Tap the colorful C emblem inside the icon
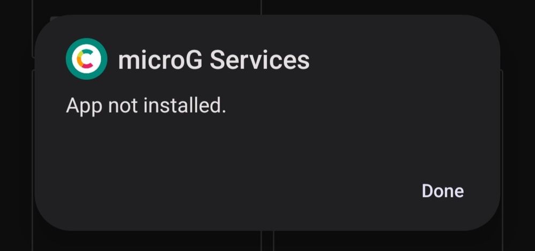The image size is (535, 251). pos(85,59)
